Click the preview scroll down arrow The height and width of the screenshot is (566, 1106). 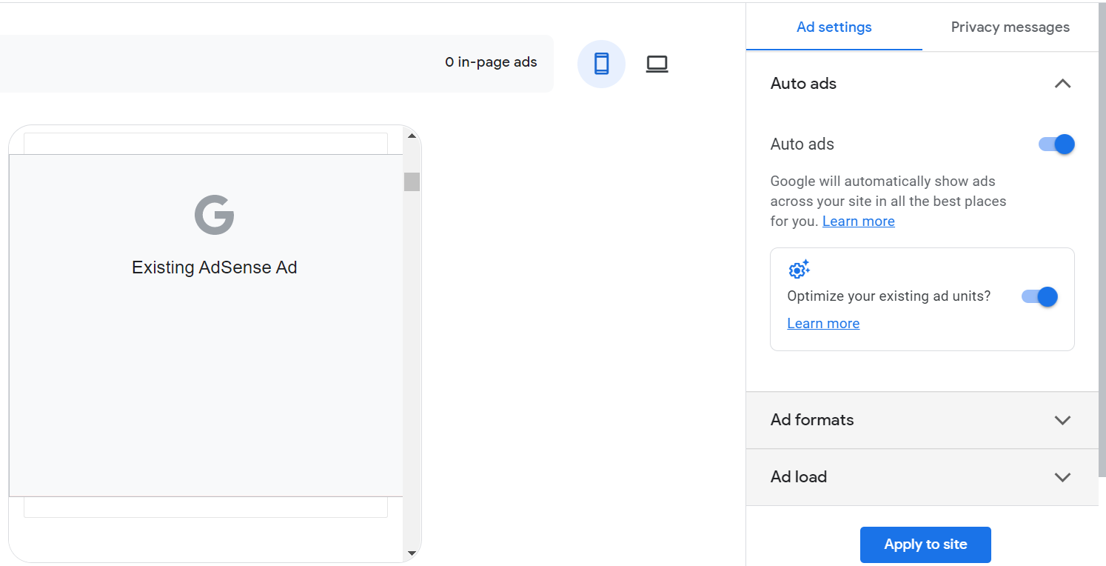coord(412,553)
